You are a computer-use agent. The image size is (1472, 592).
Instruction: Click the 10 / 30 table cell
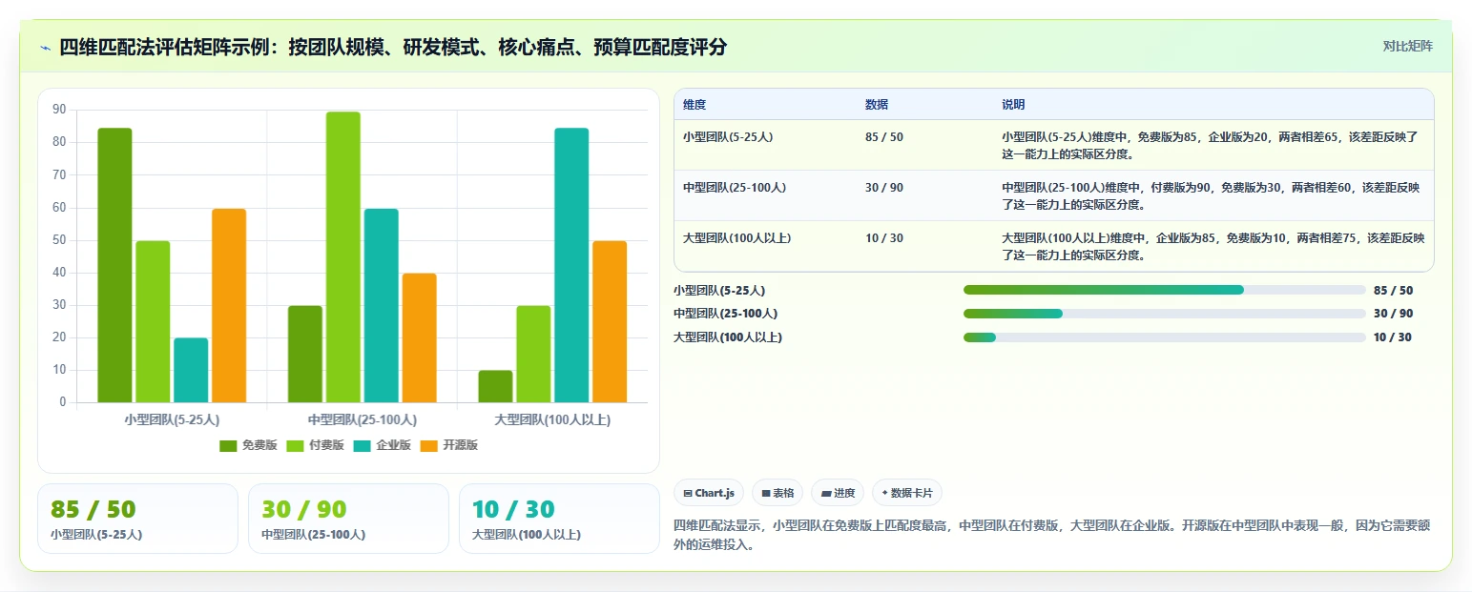884,238
